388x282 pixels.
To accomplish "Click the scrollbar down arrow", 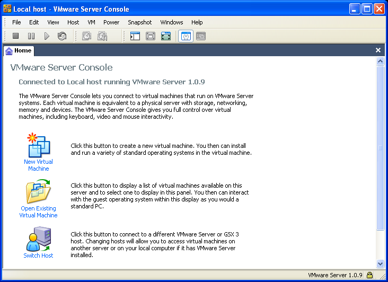I will (x=381, y=263).
